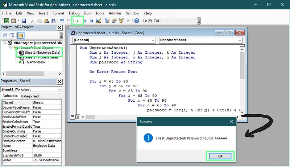Click View Code icon in Project pane
The image size is (290, 167).
(x=5, y=35)
